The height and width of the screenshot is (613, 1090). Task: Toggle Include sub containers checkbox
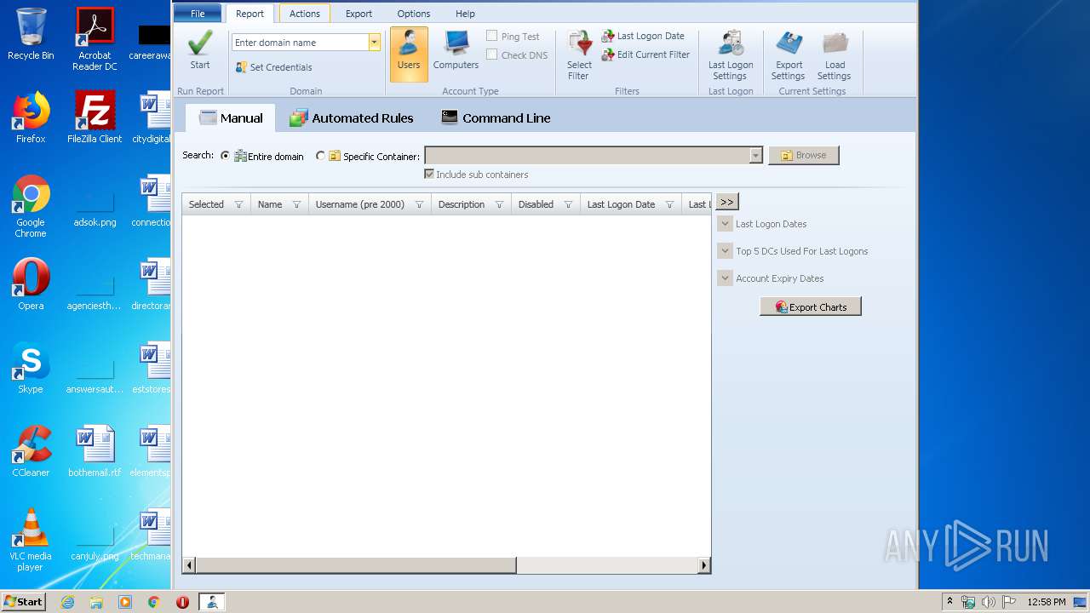tap(429, 174)
